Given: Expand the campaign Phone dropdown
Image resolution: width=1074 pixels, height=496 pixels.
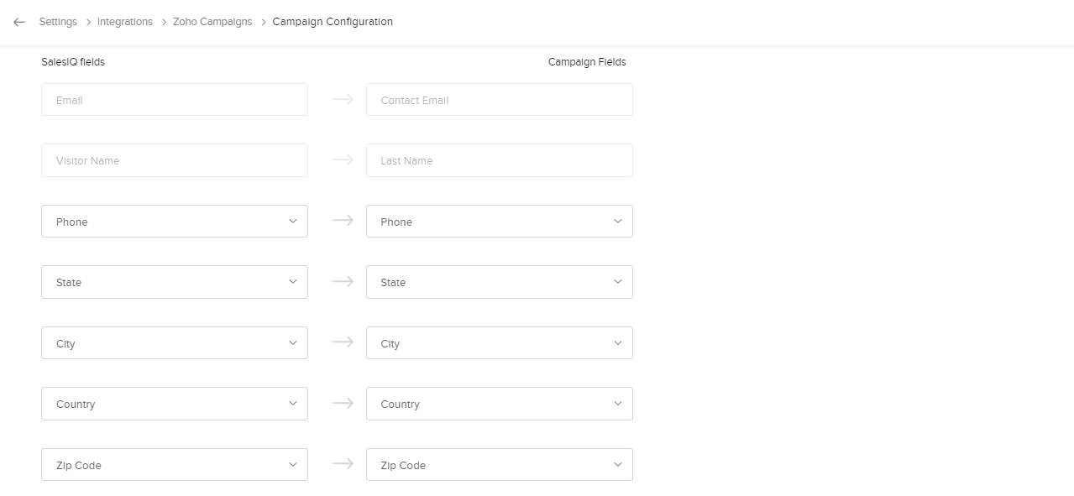Looking at the screenshot, I should (x=499, y=222).
